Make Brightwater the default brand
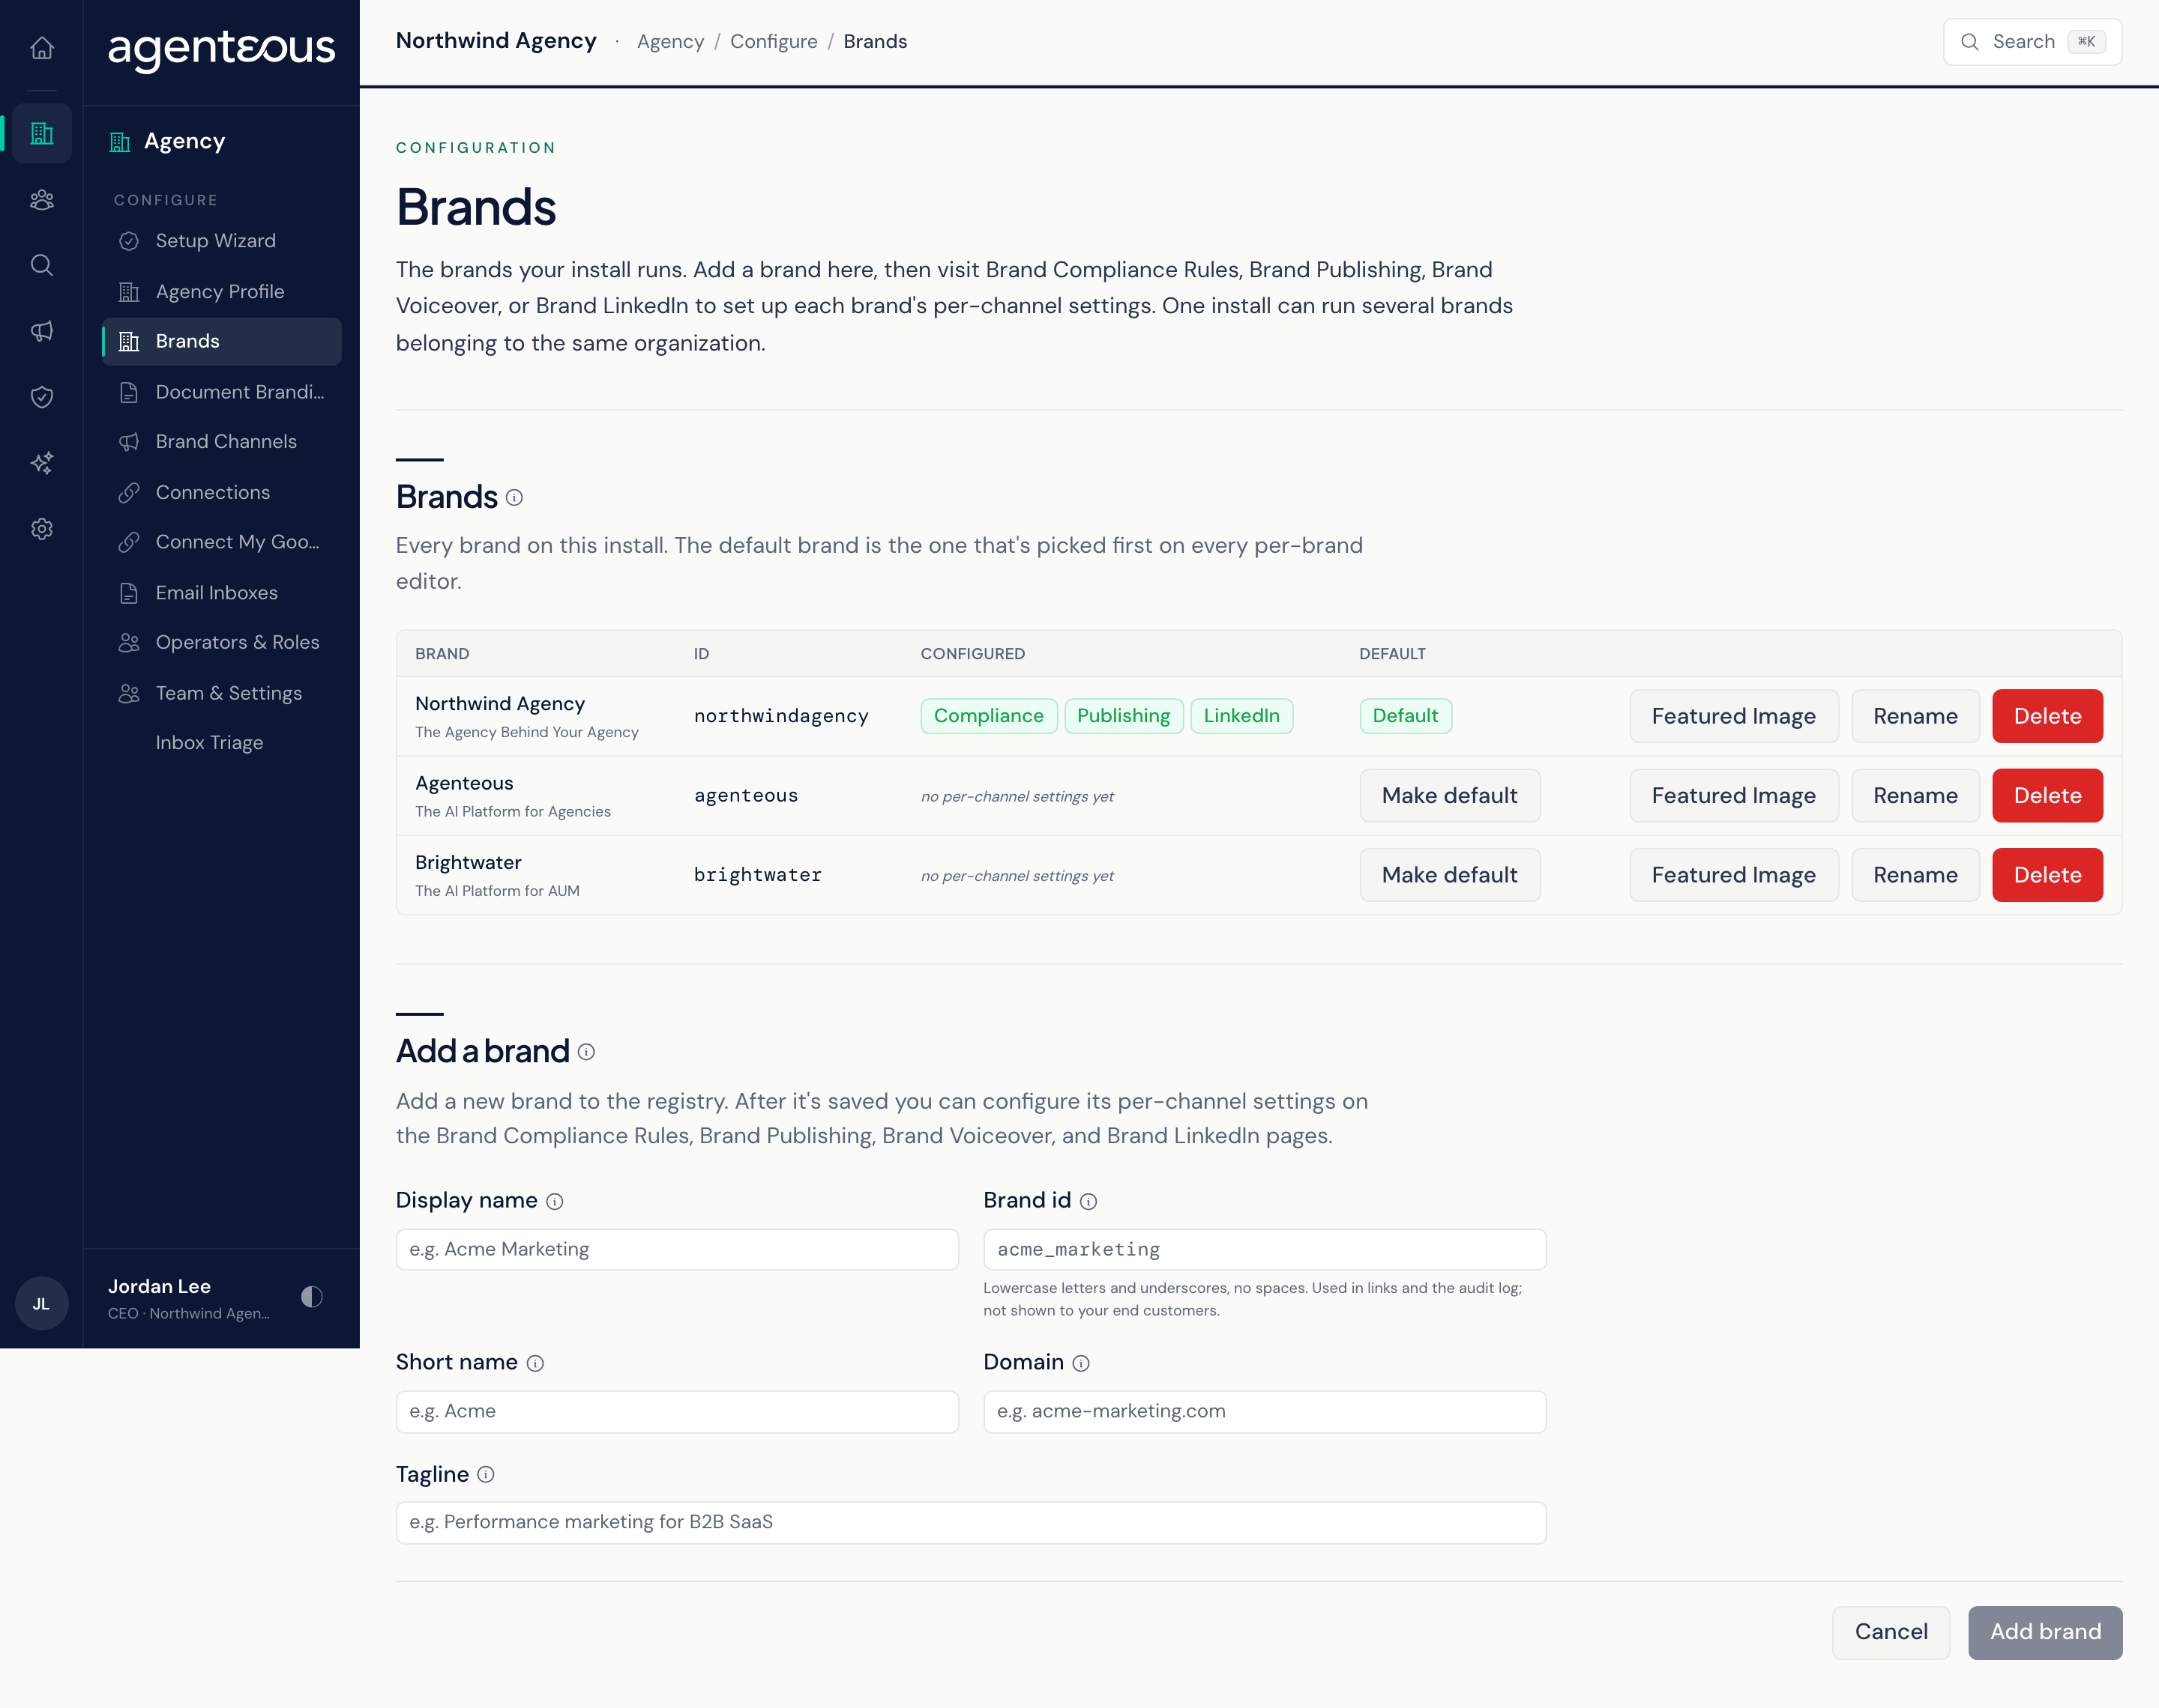2159x1708 pixels. 1448,875
